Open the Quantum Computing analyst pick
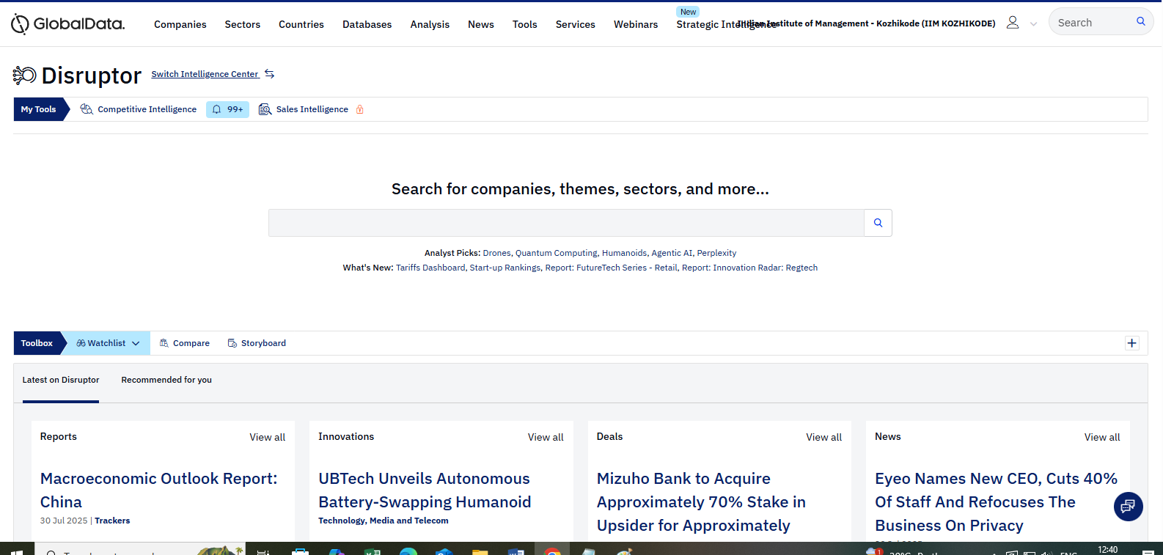 click(x=556, y=253)
